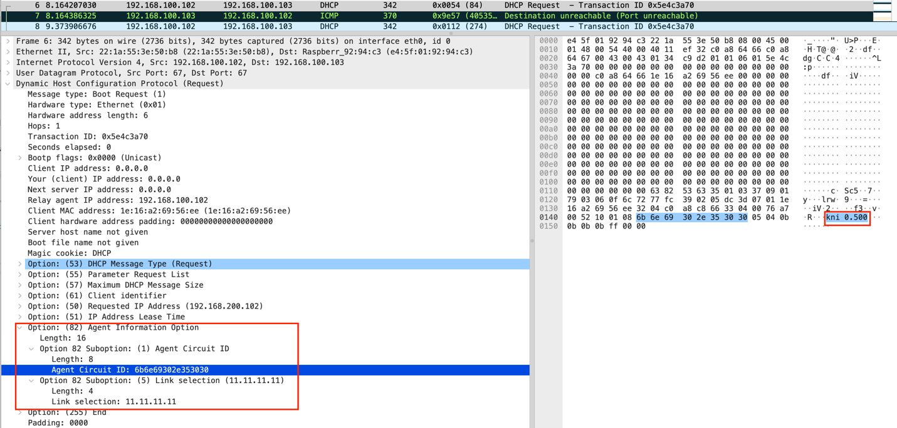Select the Relay agent IP address field
897x428 pixels.
coord(117,200)
